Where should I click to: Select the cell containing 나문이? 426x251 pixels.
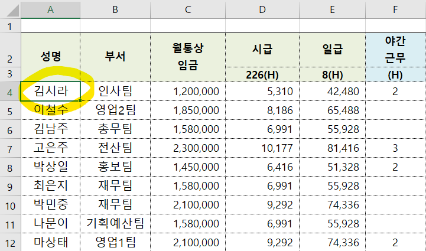[51, 224]
